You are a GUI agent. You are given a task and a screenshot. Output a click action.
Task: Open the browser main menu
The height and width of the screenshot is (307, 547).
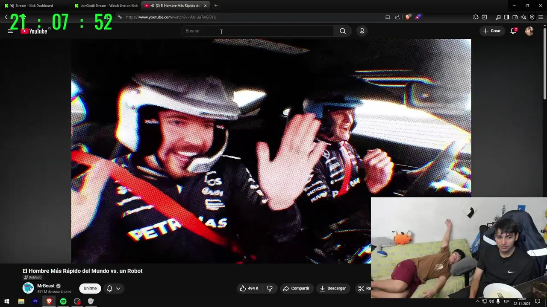[x=541, y=17]
